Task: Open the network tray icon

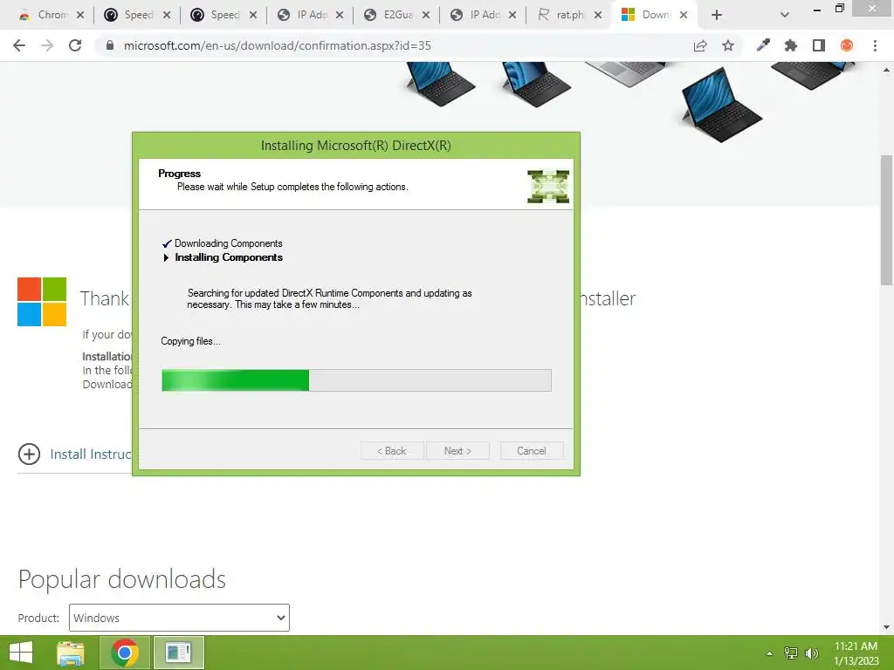Action: coord(791,653)
